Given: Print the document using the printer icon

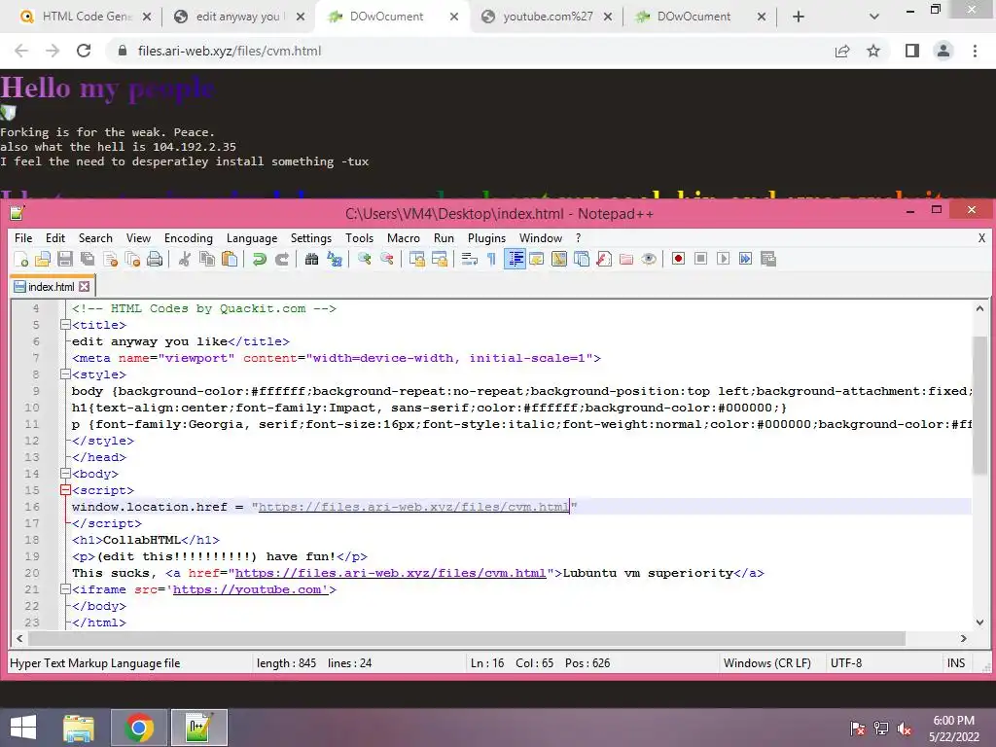Looking at the screenshot, I should (x=155, y=259).
